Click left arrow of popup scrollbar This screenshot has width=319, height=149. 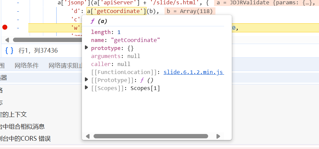click(x=88, y=136)
